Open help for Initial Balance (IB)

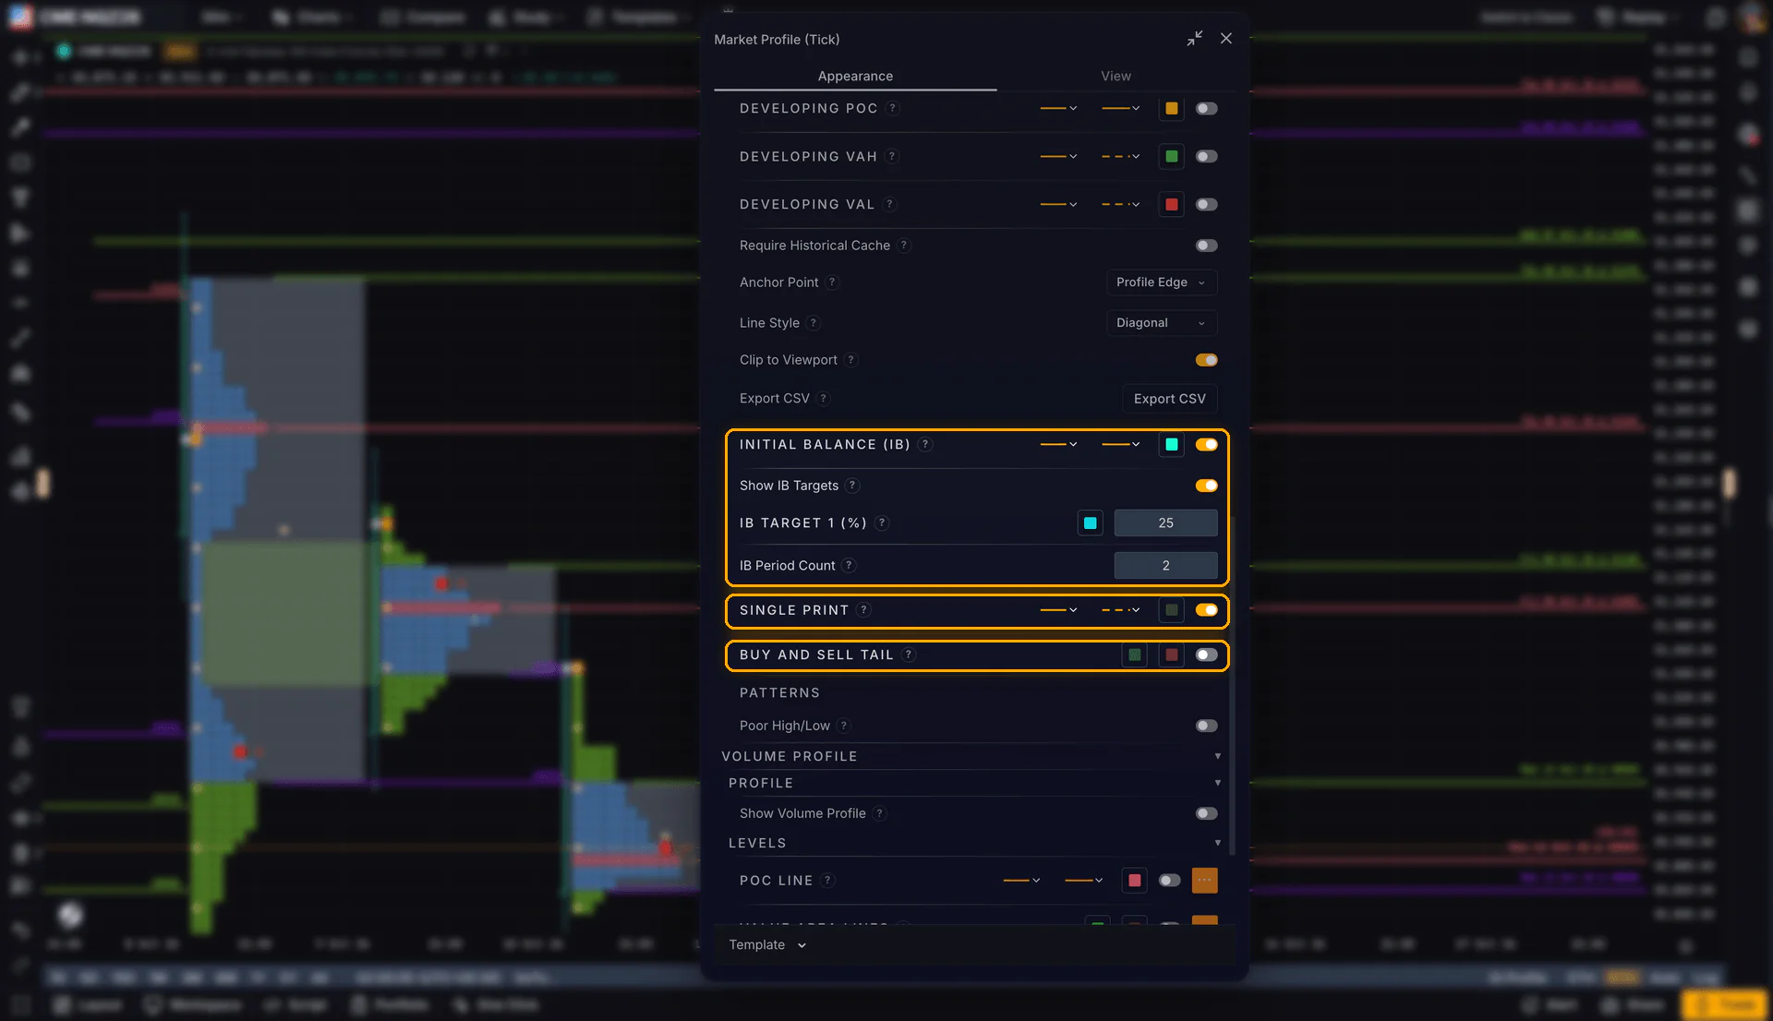point(925,445)
